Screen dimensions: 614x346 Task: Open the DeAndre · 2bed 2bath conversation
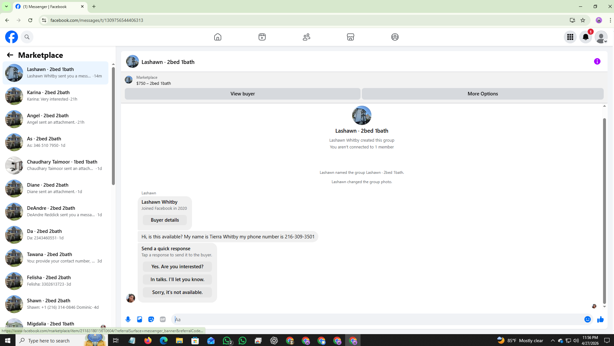click(55, 212)
